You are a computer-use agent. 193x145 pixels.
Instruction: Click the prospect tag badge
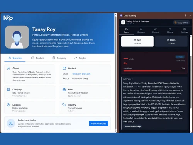(x=180, y=57)
